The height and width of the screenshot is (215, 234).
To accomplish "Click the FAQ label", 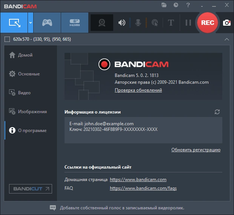I will click(x=69, y=188).
